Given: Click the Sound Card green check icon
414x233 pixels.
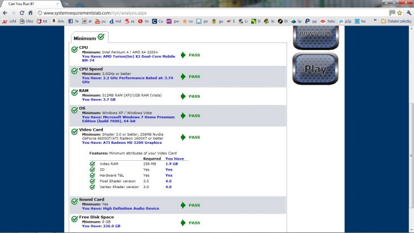Looking at the screenshot, I should tap(74, 202).
